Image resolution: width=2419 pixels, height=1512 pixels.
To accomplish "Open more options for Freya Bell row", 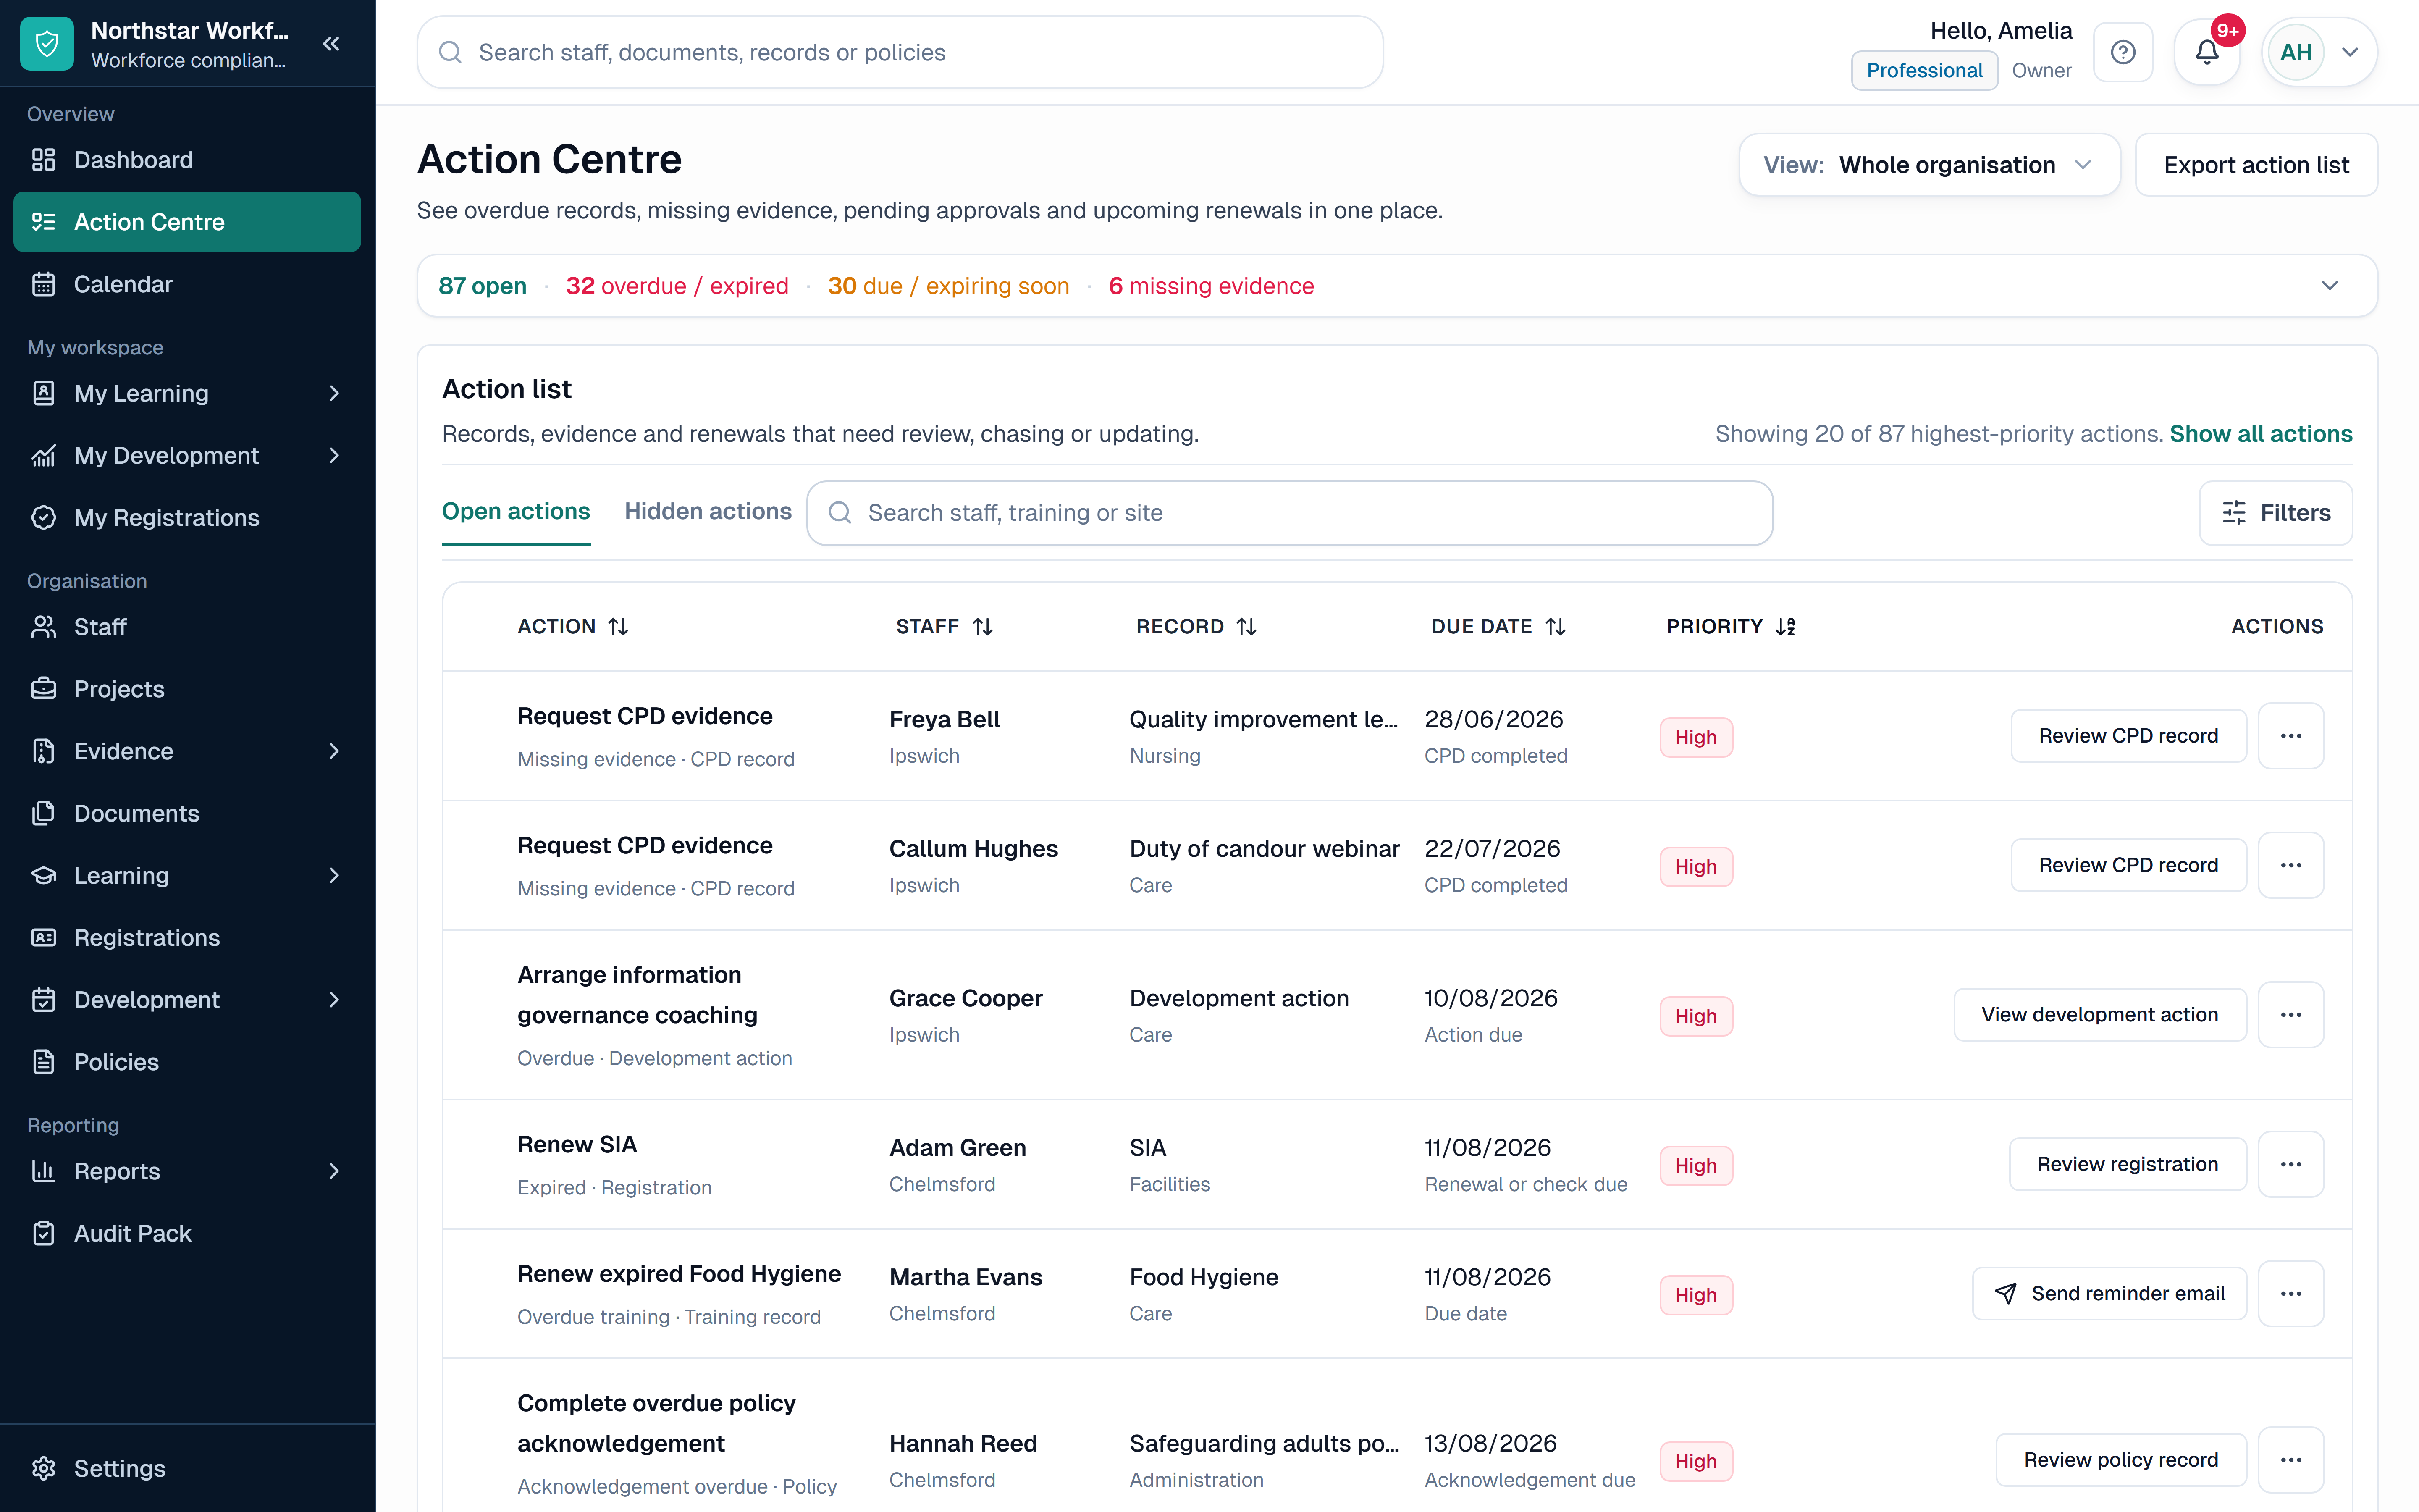I will coord(2291,736).
